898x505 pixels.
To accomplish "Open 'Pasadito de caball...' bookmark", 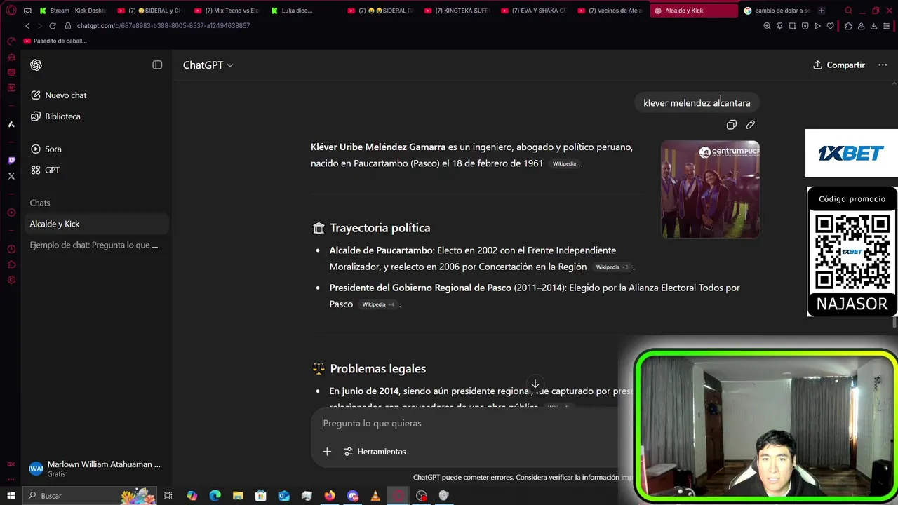I will (x=55, y=41).
